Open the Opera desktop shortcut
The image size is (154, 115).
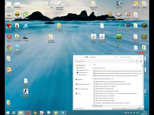[x=9, y=37]
